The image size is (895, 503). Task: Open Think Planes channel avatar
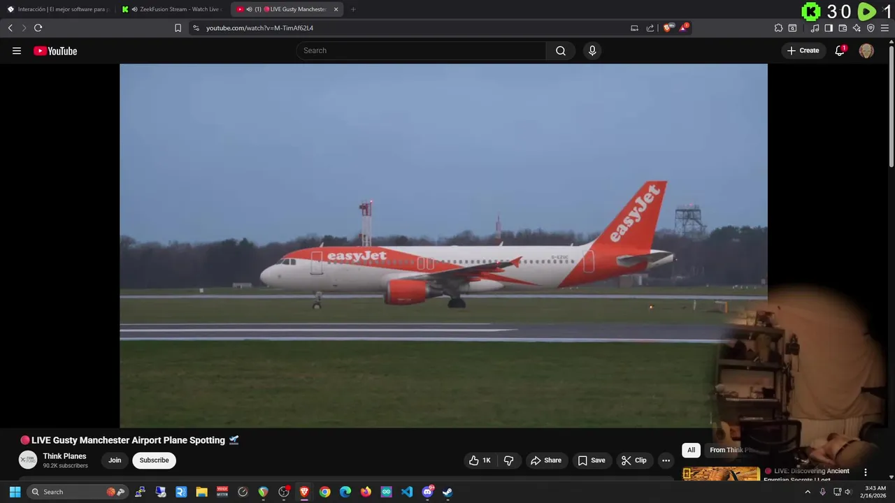[28, 460]
